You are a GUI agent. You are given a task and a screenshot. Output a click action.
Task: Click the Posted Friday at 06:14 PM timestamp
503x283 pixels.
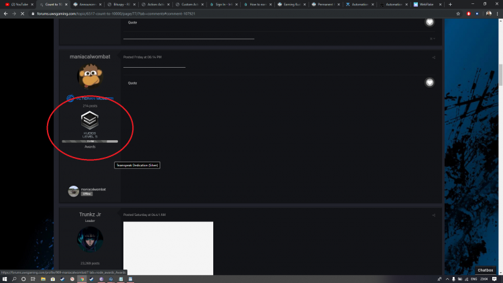pyautogui.click(x=142, y=57)
